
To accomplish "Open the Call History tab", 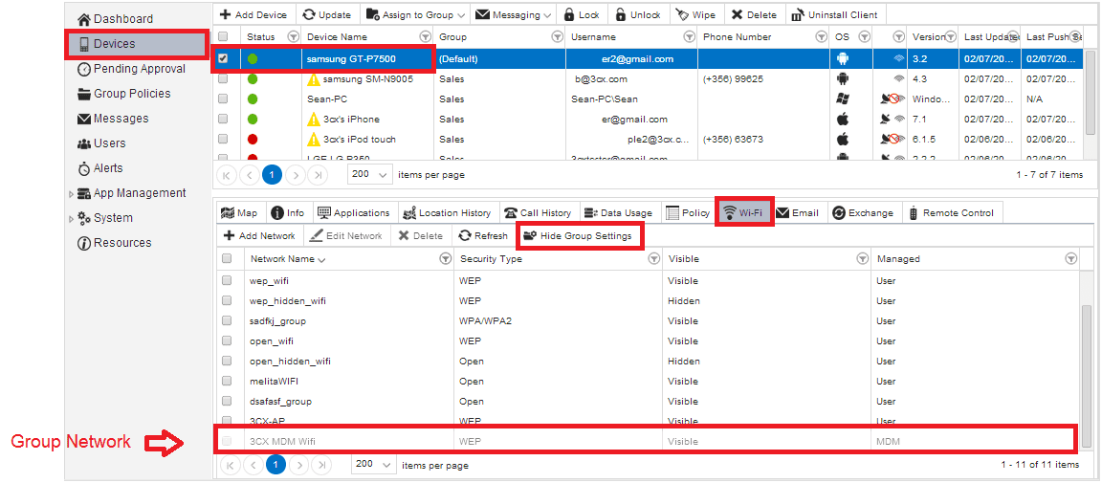I will click(539, 212).
